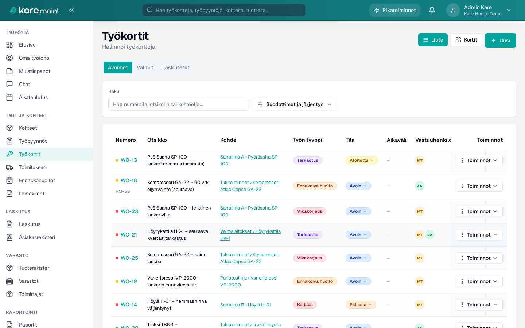Screen dimensions: 525x328
Task: Open Asiakasrekisteri contact icon
Action: (10, 237)
